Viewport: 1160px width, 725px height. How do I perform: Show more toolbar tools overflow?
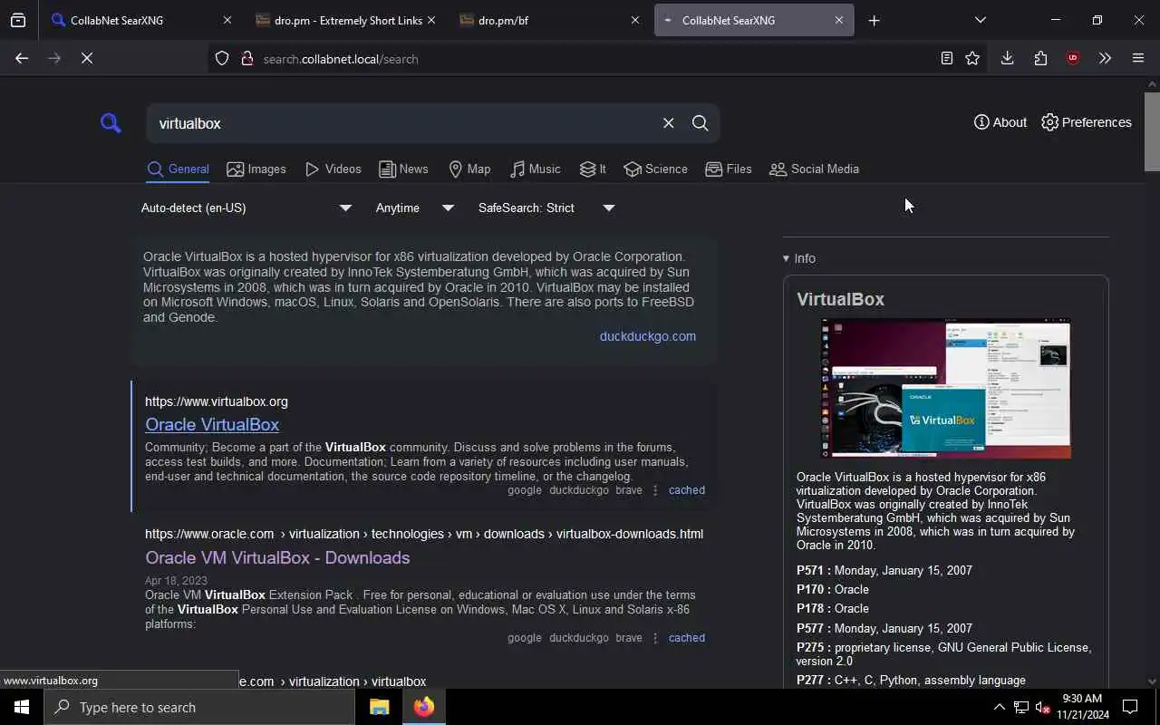[x=1105, y=58]
